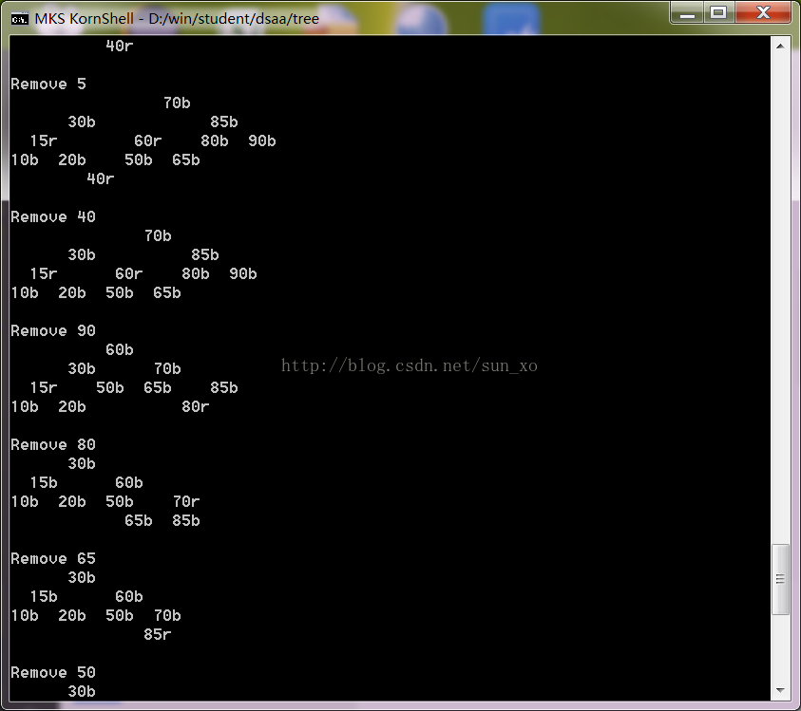801x711 pixels.
Task: Click the '80r' node text
Action: click(x=196, y=407)
